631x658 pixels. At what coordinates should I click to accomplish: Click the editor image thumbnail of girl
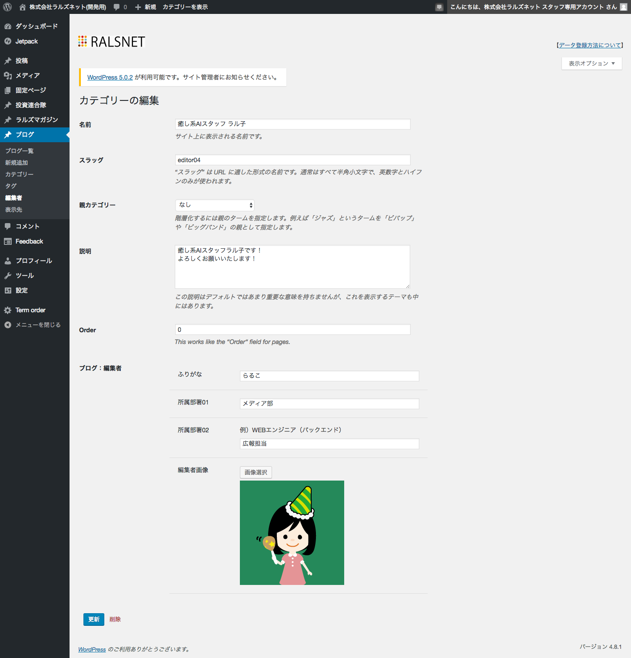pos(292,533)
